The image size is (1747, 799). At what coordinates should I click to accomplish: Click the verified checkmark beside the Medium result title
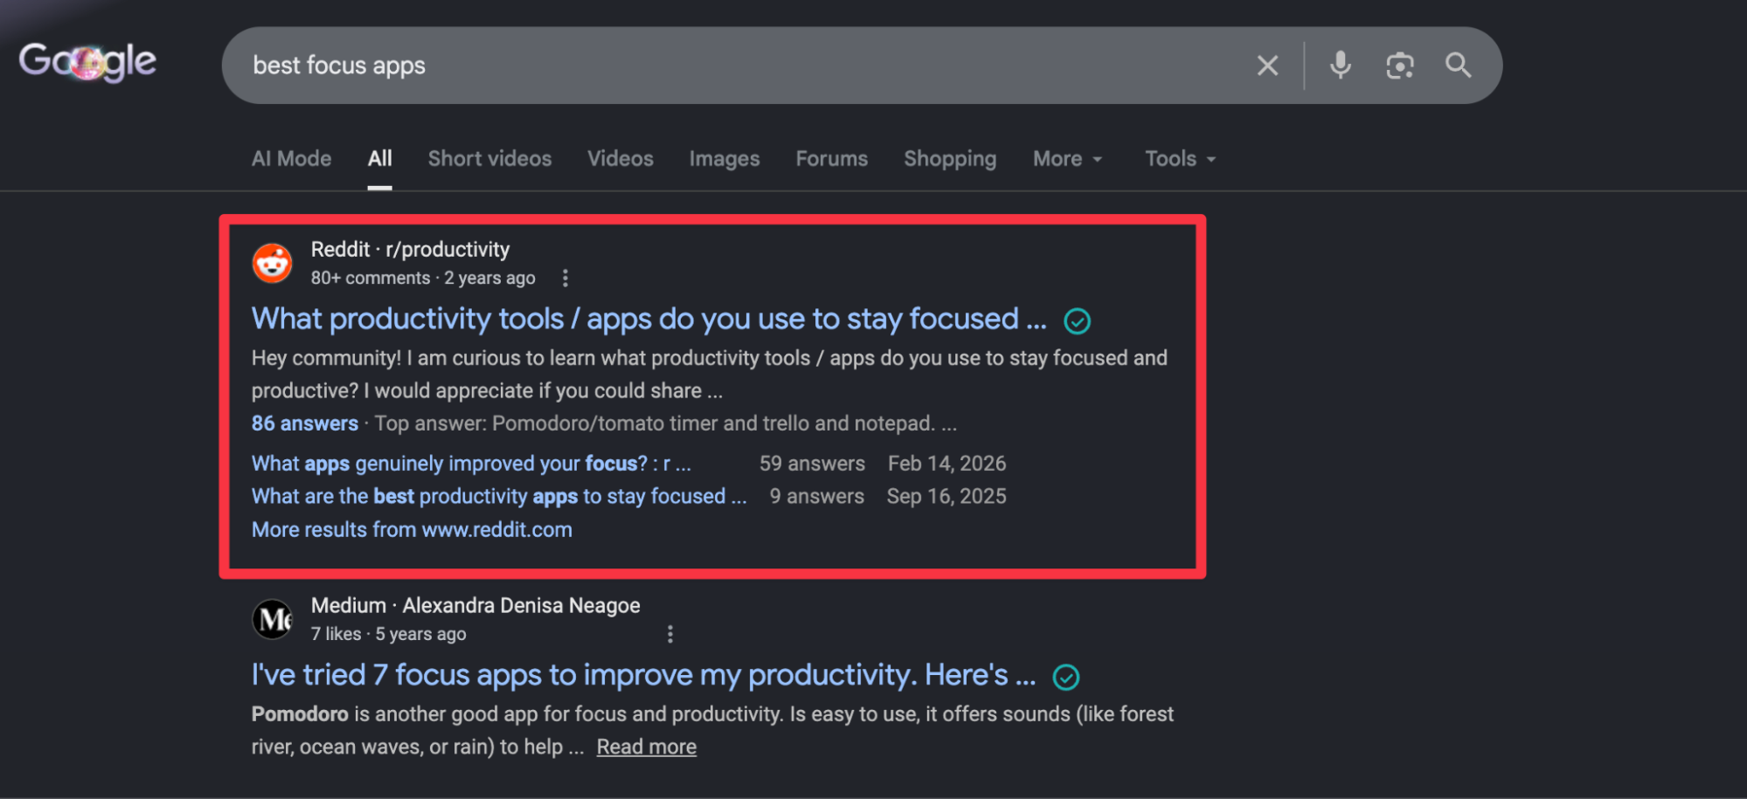coord(1066,677)
